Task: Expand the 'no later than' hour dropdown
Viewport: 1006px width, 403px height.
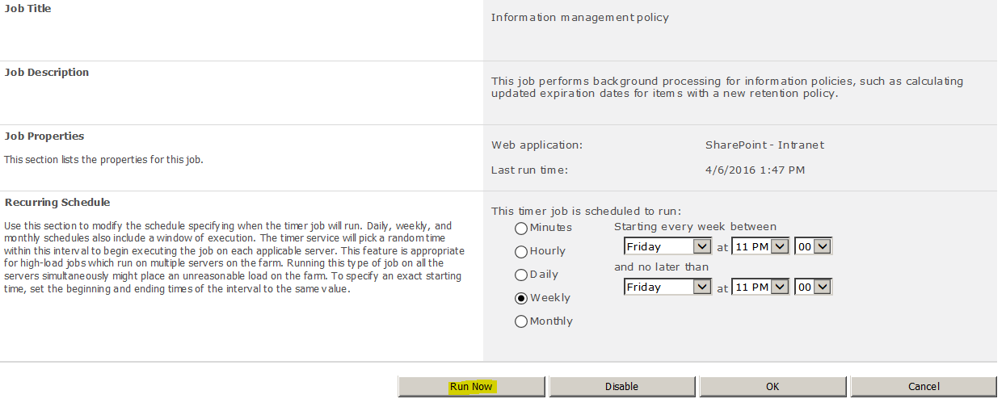Action: 760,287
